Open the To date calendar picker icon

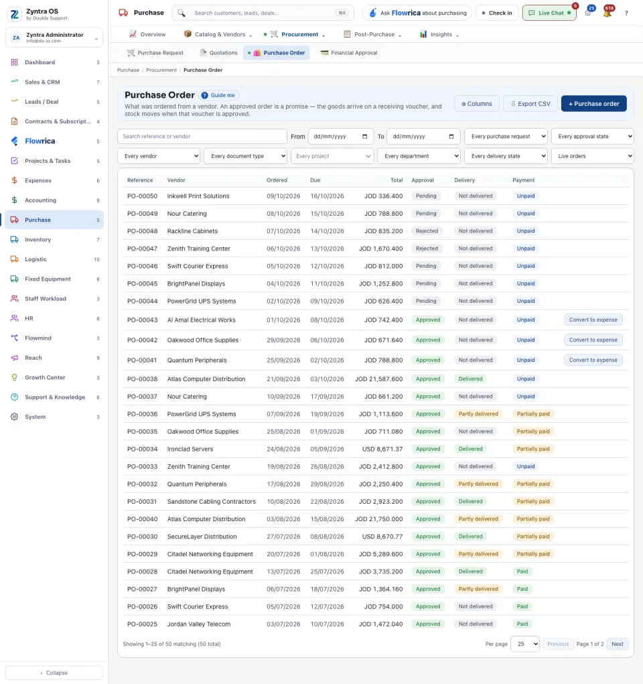(451, 137)
